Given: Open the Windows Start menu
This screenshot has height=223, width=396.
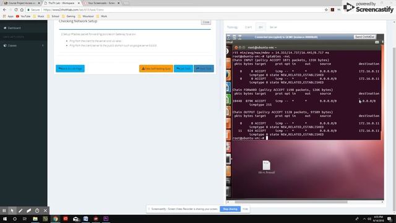Looking at the screenshot, I should (5, 219).
